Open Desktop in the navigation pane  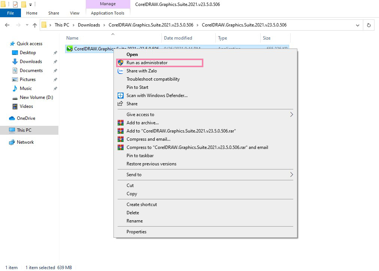tap(28, 53)
